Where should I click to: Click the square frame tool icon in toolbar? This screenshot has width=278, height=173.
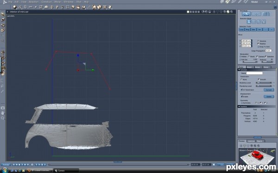pyautogui.click(x=68, y=7)
